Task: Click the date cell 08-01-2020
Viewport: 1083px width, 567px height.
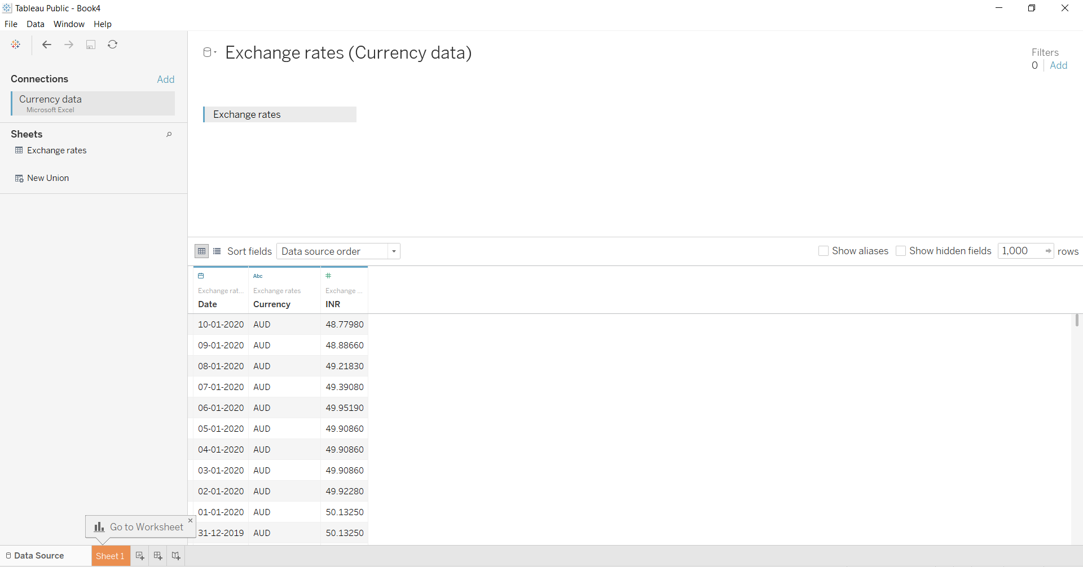Action: tap(221, 366)
